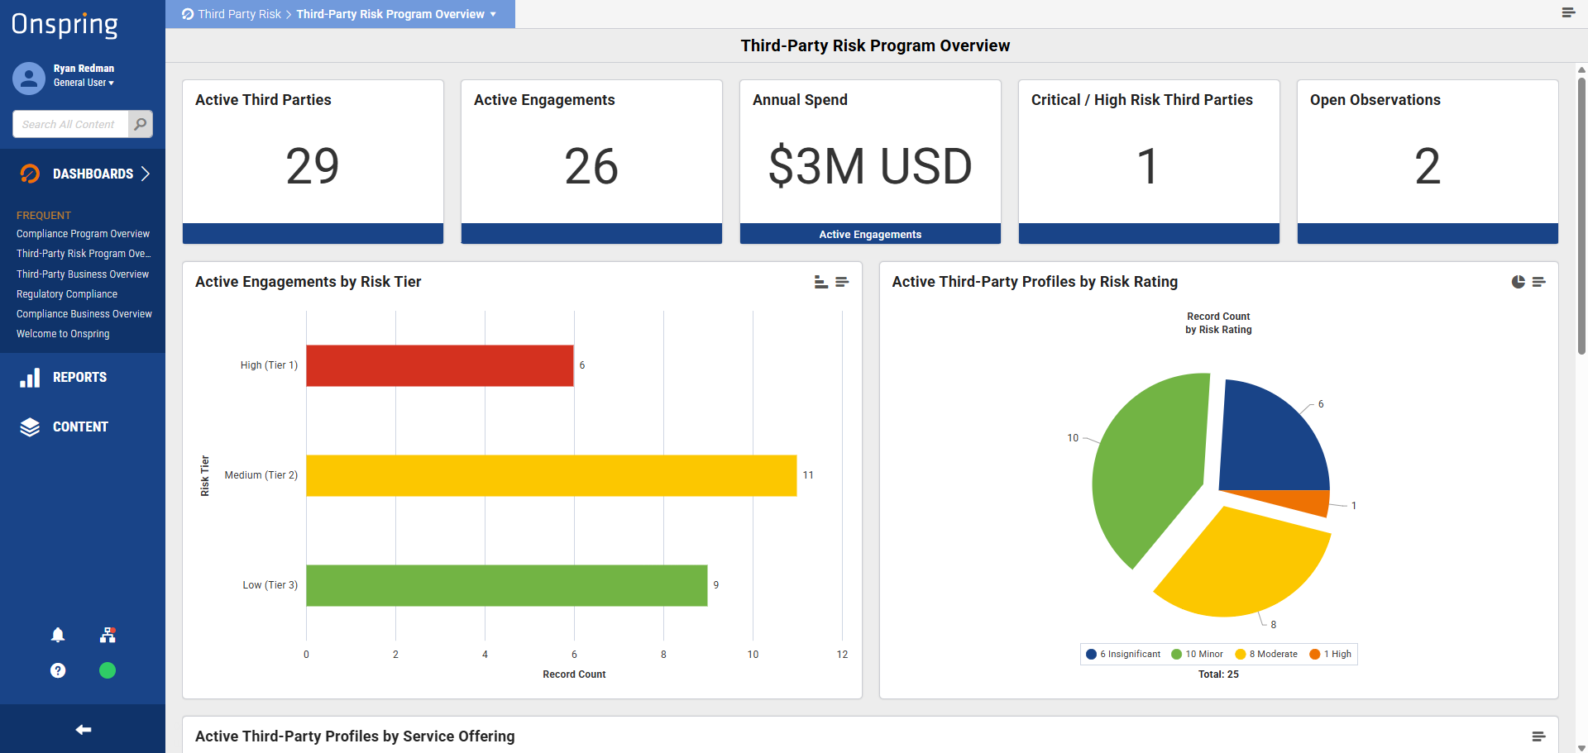
Task: Switch Risk Tier chart type via bar icon
Action: click(x=821, y=282)
